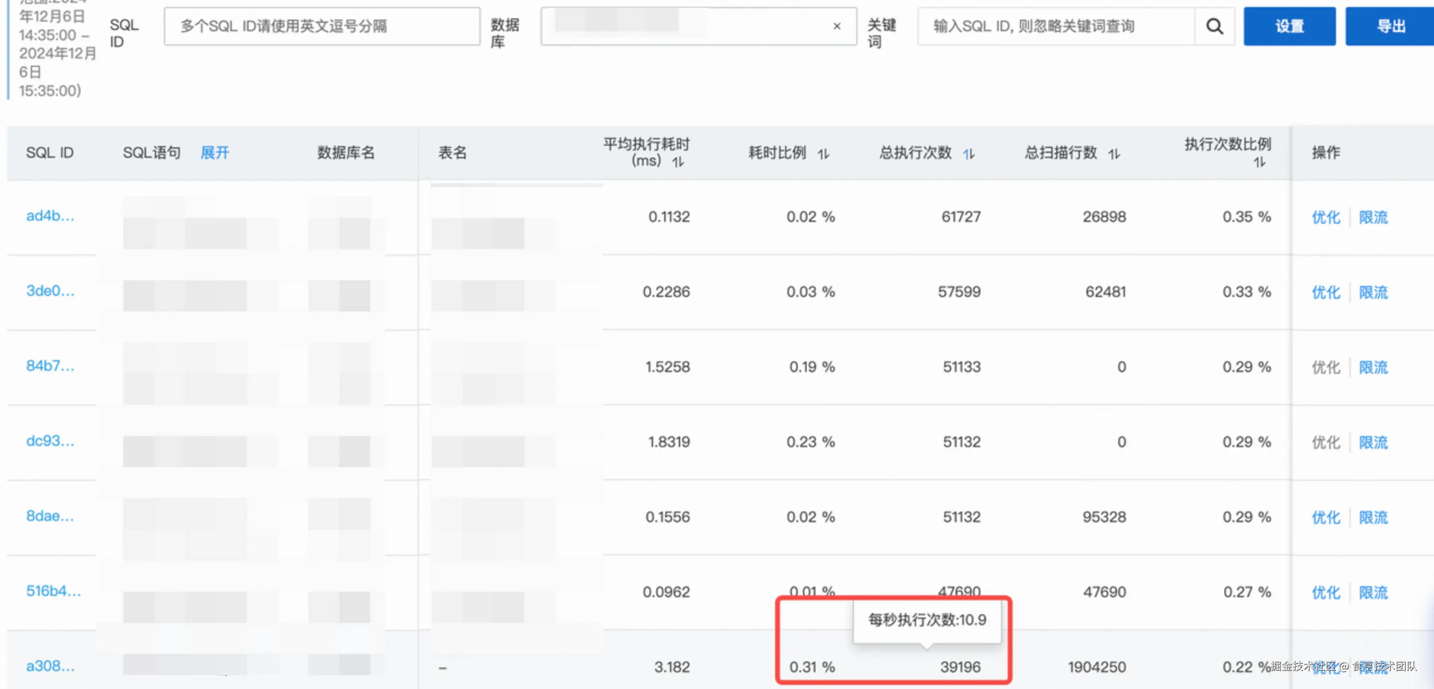Open SQL ID 3de0... link
Viewport: 1434px width, 689px height.
coord(50,291)
